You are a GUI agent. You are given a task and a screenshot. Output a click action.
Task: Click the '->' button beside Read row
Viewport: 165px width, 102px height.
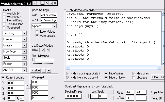111,92
